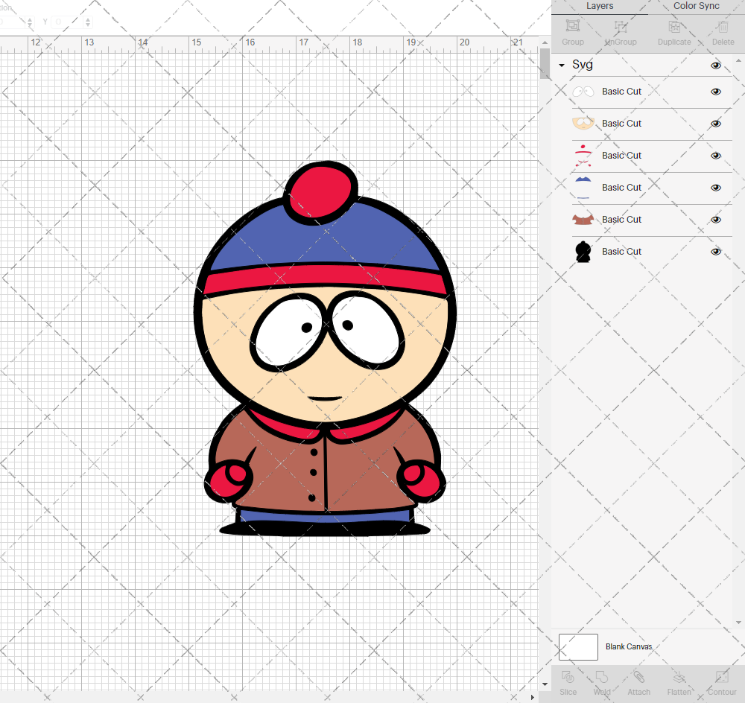This screenshot has height=703, width=745.
Task: Click the layers panel scroll down arrow
Action: click(738, 623)
